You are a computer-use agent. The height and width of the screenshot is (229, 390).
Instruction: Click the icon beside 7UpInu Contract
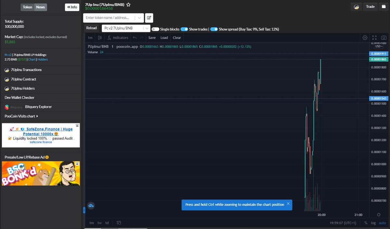pyautogui.click(x=7, y=79)
